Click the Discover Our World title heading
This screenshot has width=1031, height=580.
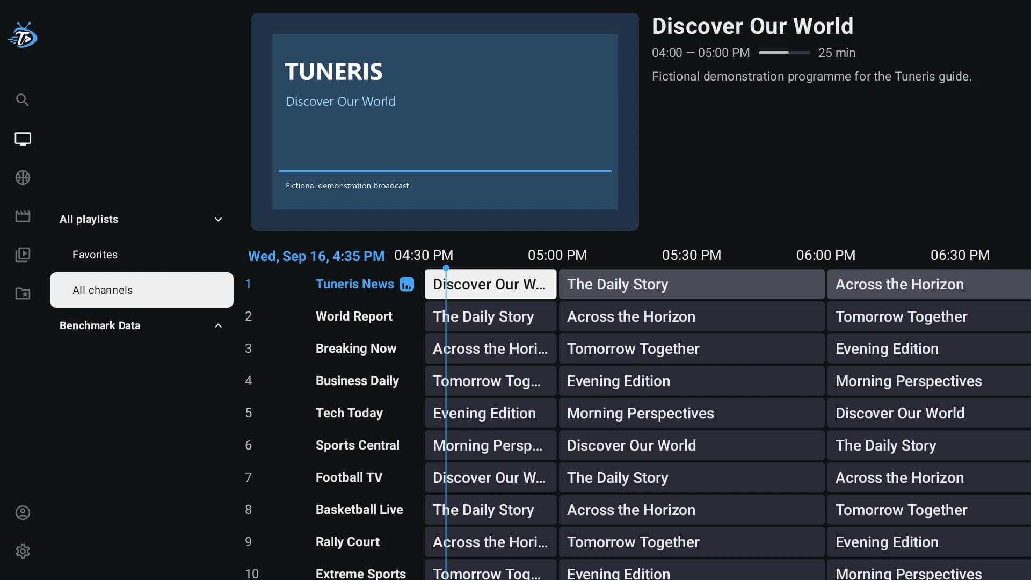click(752, 26)
